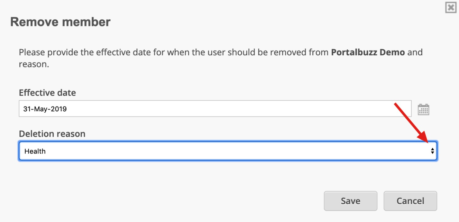
Task: Open the calendar date picker icon
Action: (x=423, y=109)
